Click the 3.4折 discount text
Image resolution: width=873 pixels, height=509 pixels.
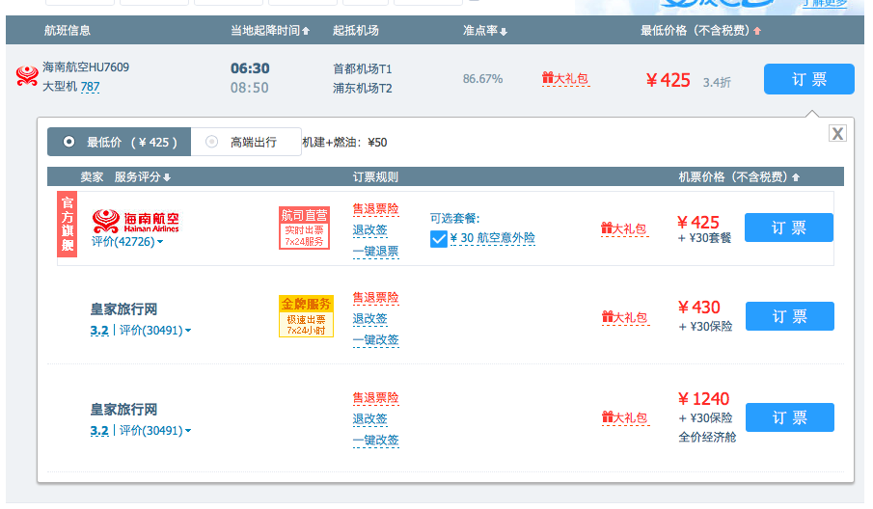(x=717, y=83)
